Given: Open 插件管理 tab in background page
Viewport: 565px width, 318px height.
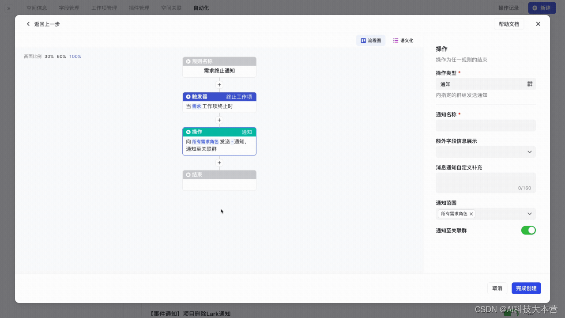Looking at the screenshot, I should click(139, 8).
